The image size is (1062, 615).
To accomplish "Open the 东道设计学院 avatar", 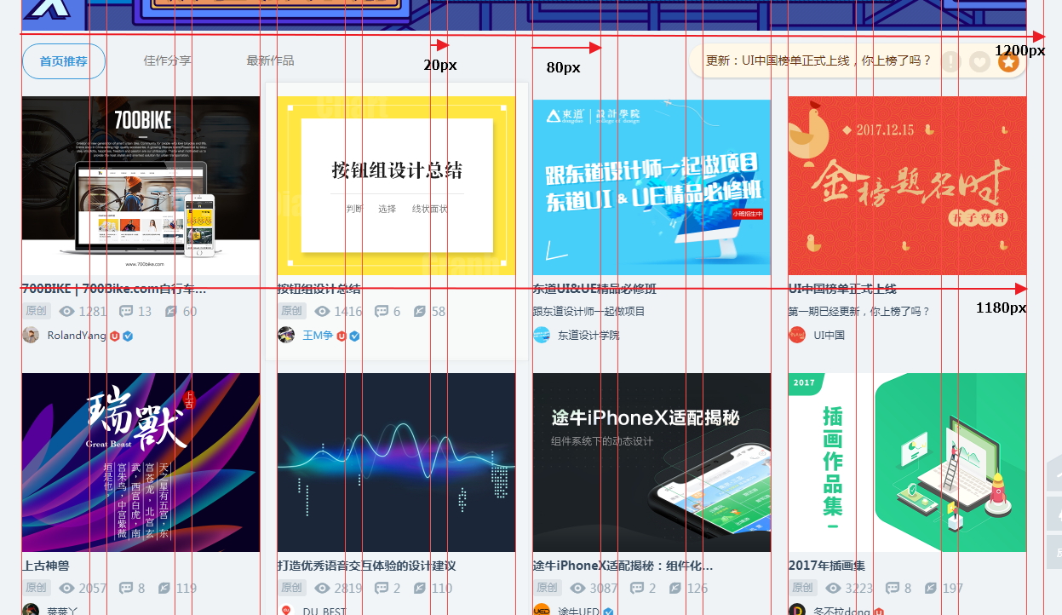I will pyautogui.click(x=542, y=335).
